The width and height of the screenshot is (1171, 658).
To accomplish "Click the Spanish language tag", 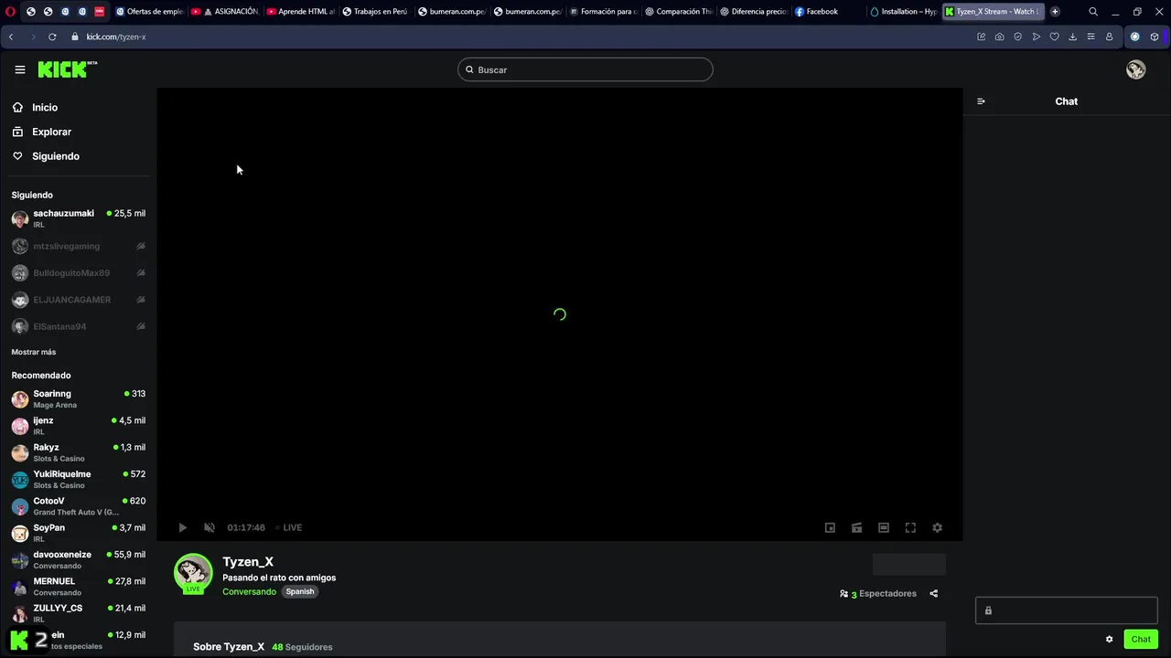I will coord(300,591).
